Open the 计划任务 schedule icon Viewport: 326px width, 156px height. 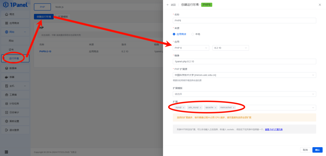coord(7,104)
